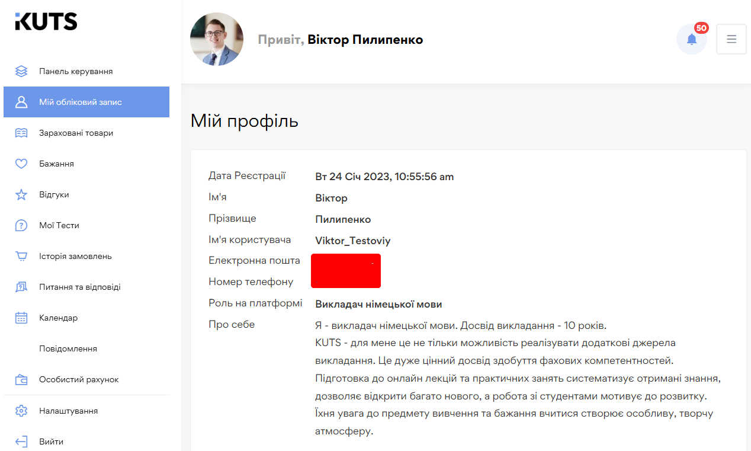Select the Питання та відповіді chat icon

21,287
